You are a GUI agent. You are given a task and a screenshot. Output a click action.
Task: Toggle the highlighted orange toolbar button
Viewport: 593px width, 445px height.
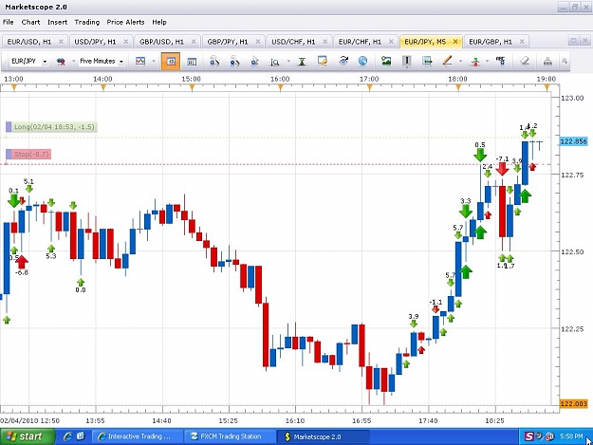pyautogui.click(x=171, y=62)
